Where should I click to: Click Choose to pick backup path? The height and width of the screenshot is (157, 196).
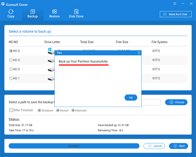176,102
